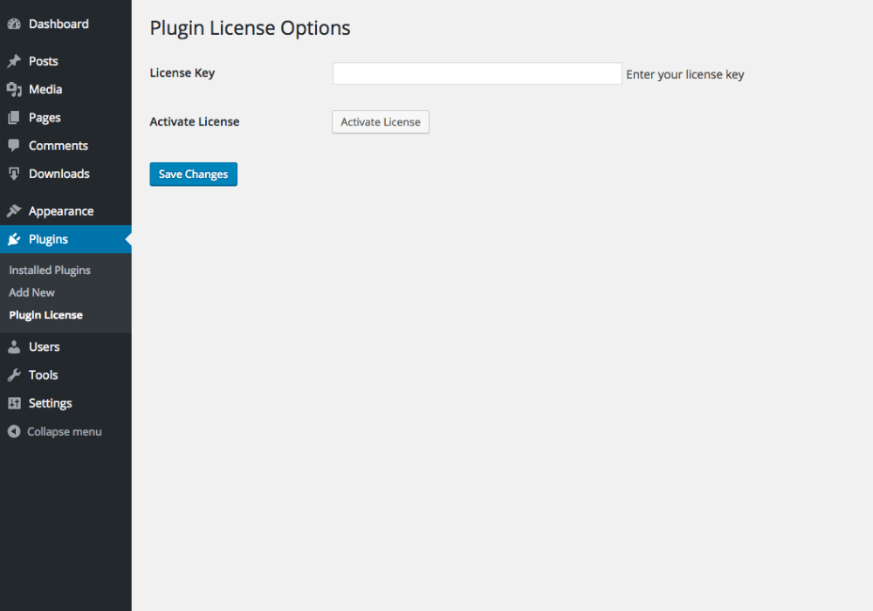Click the Dashboard gauge icon
The image size is (873, 611).
(x=14, y=24)
